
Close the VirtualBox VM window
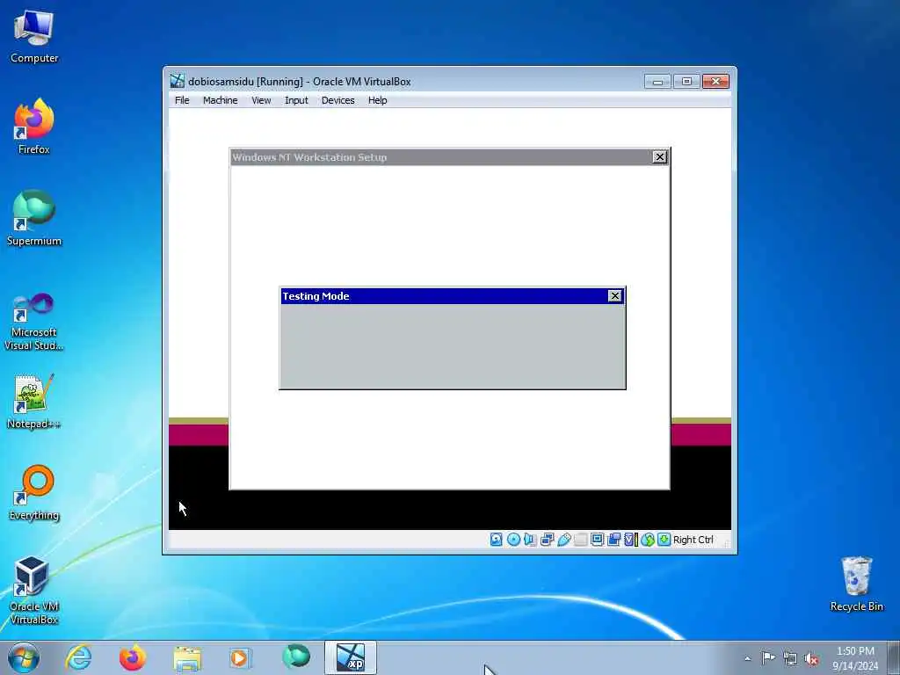(715, 82)
